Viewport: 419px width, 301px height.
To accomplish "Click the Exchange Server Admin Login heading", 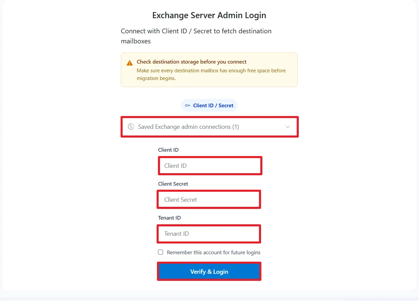I will click(x=209, y=15).
